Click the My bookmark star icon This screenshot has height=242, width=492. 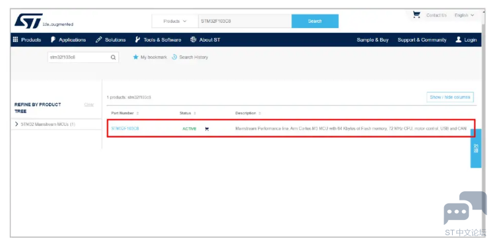coord(135,57)
